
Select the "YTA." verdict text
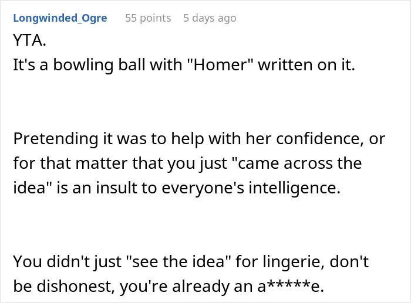(x=29, y=40)
